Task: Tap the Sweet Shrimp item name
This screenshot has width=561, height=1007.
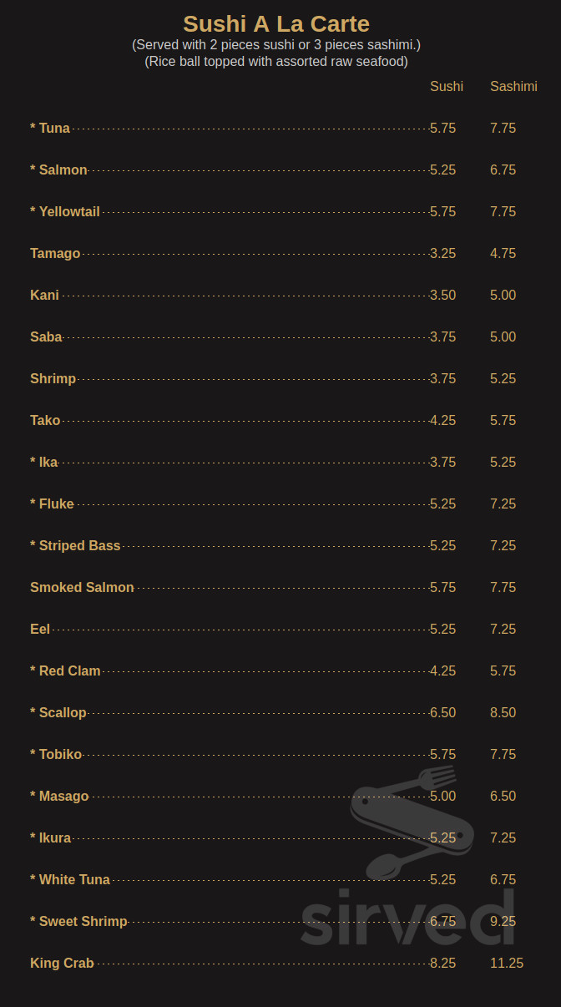Action: pyautogui.click(x=78, y=921)
